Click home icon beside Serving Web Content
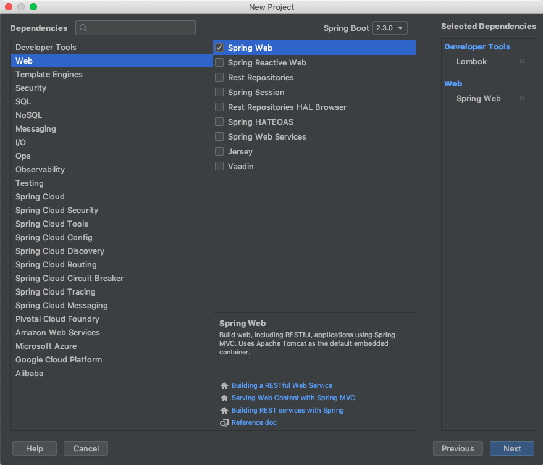Viewport: 543px width, 465px height. pos(224,398)
